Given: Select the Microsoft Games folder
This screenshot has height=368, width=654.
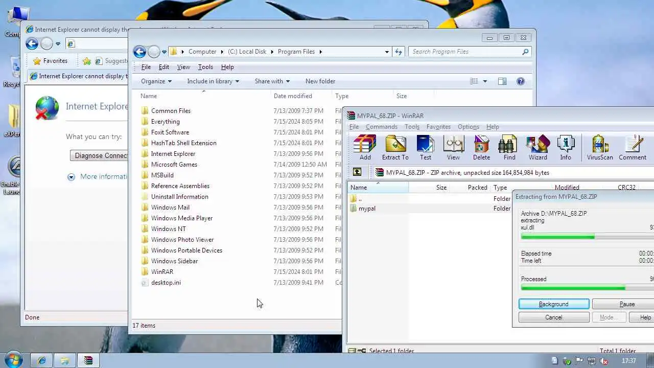Looking at the screenshot, I should click(x=174, y=165).
